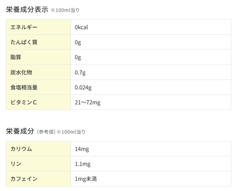This screenshot has width=236, height=191.
Task: Select the 脂質 row label
Action: pos(16,57)
